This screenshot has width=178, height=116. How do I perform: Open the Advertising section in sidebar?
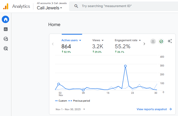(6, 48)
